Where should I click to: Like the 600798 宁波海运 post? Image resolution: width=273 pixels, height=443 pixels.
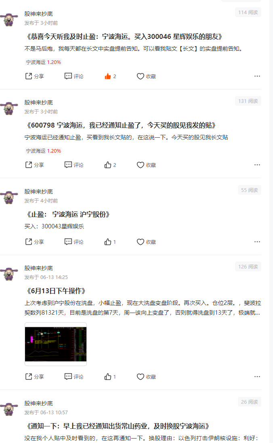click(x=110, y=165)
